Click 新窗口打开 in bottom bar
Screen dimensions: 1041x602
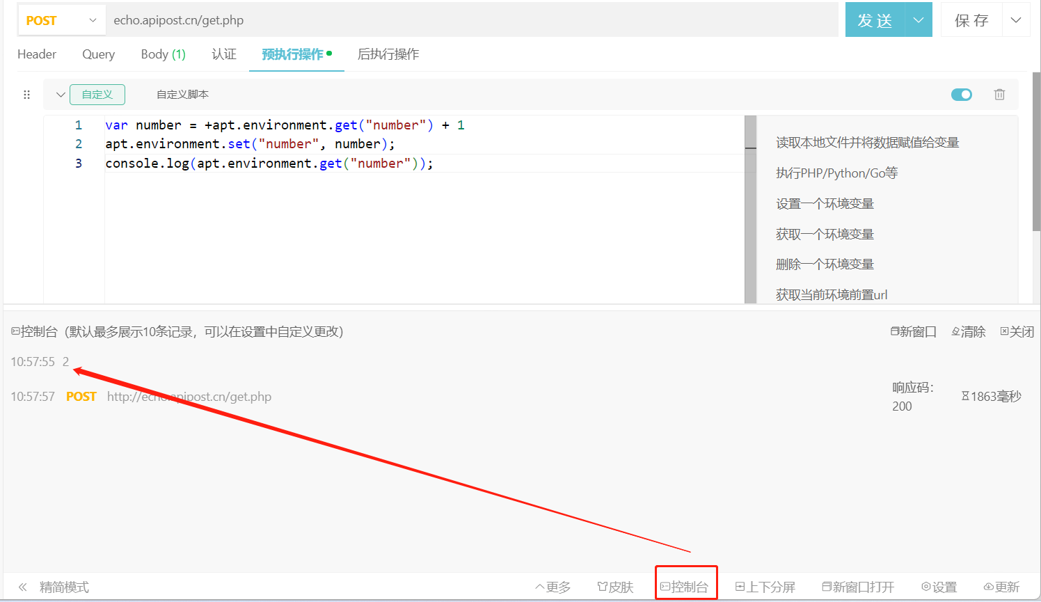858,587
